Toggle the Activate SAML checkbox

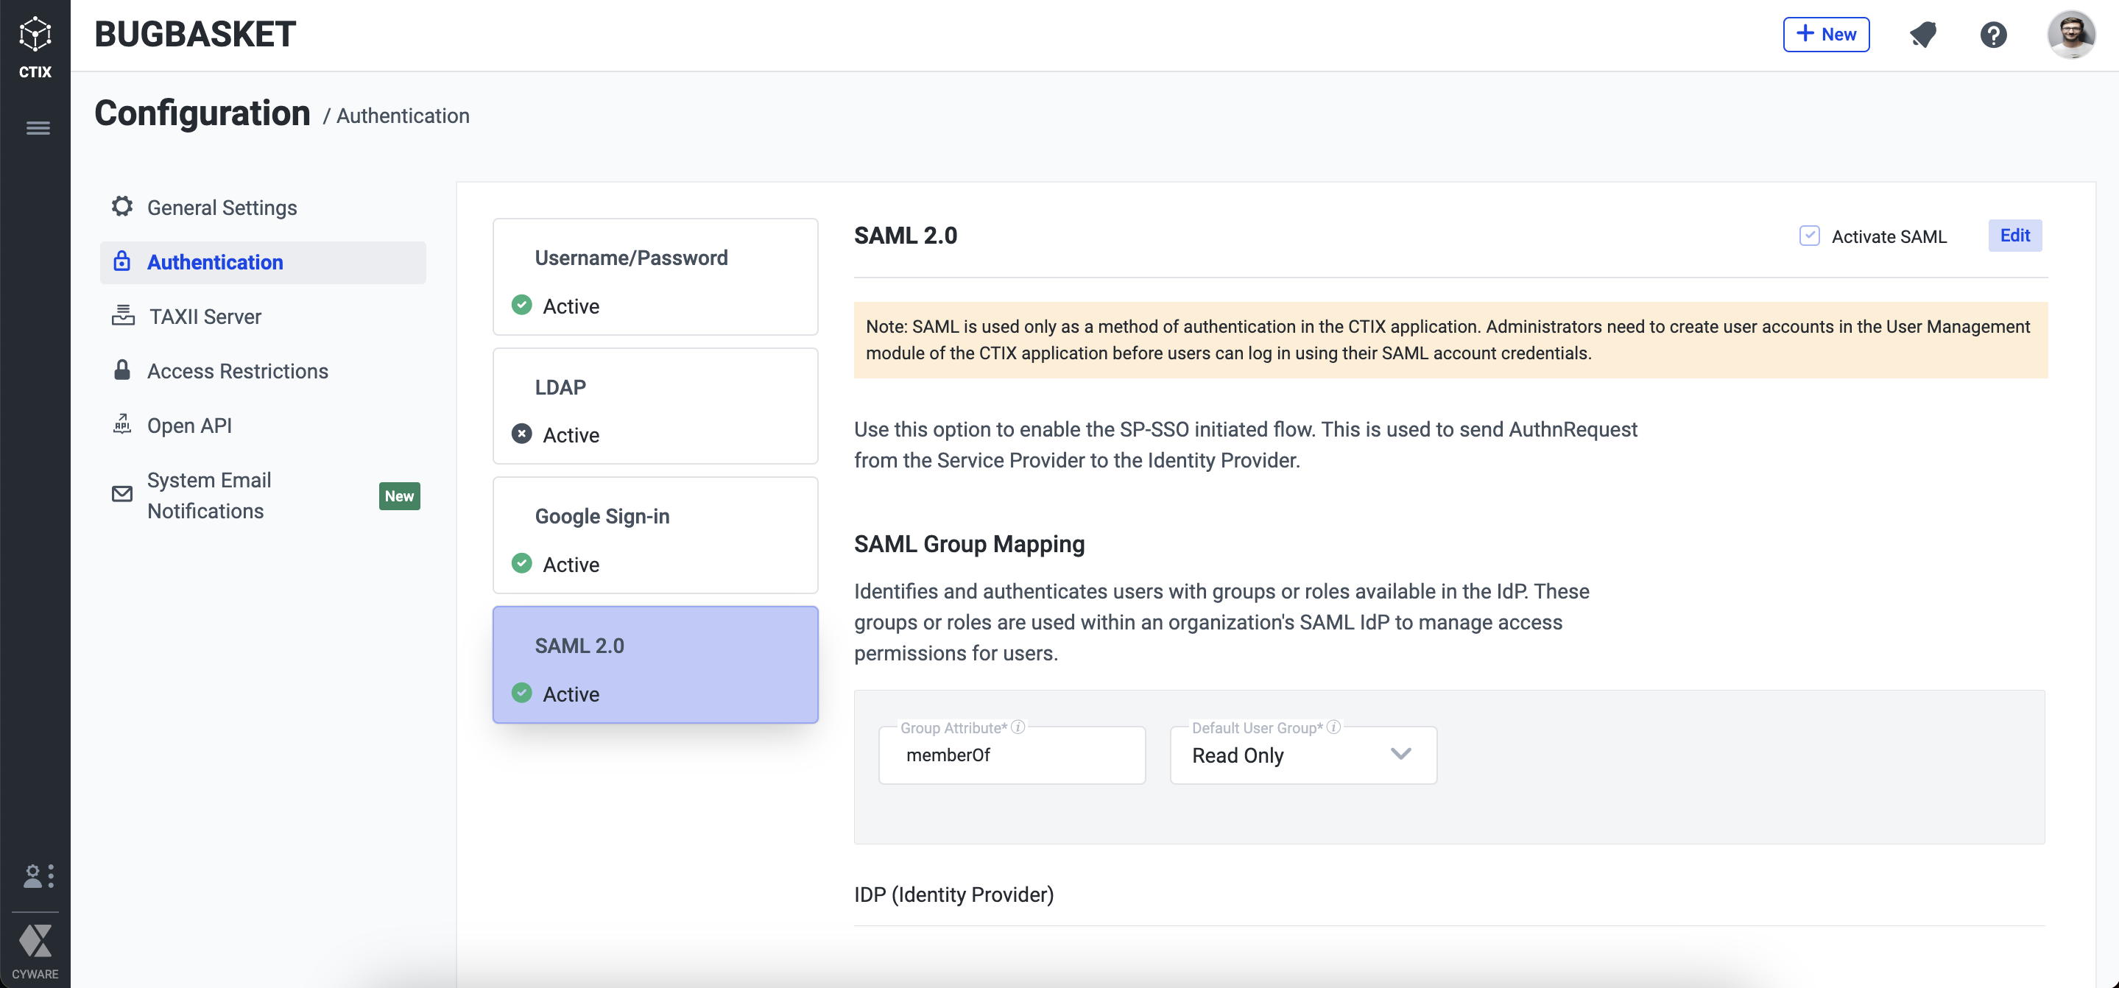pos(1809,236)
